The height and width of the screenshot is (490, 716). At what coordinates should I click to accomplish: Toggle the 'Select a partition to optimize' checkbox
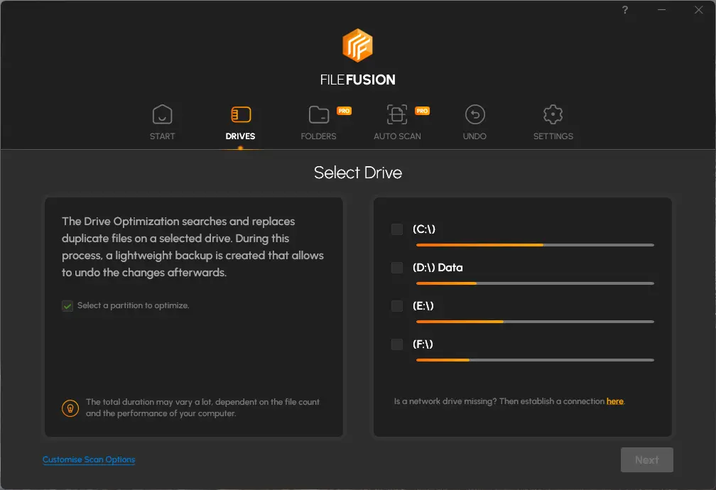coord(67,306)
